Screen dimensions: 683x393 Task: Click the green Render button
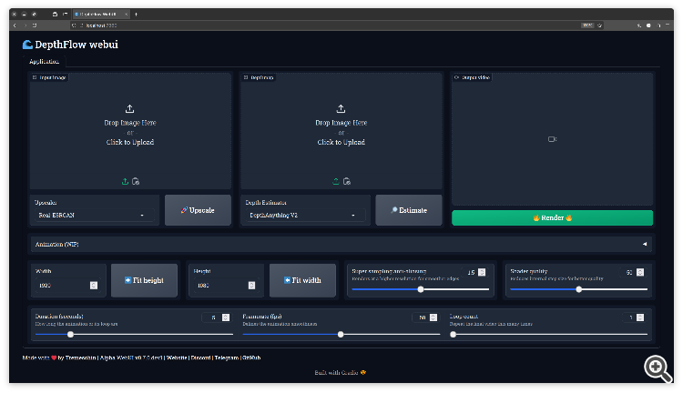pos(553,217)
